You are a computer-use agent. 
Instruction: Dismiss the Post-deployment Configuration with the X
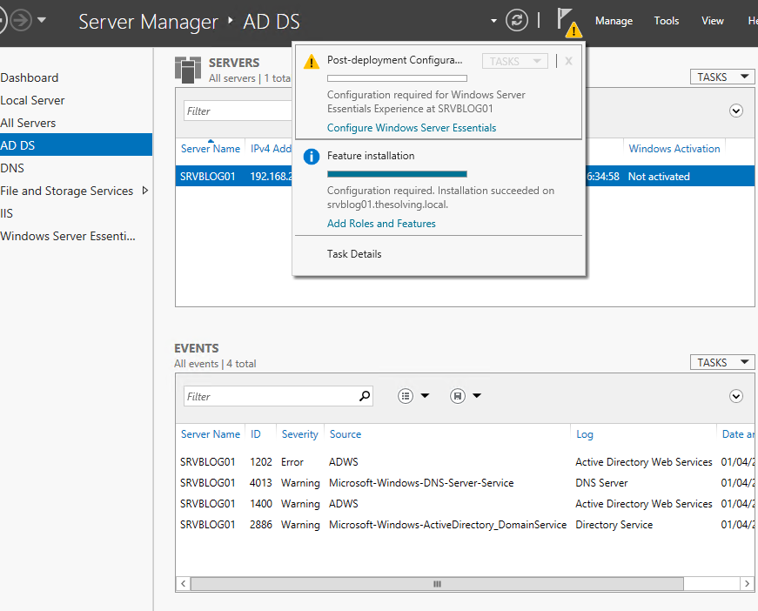point(568,61)
